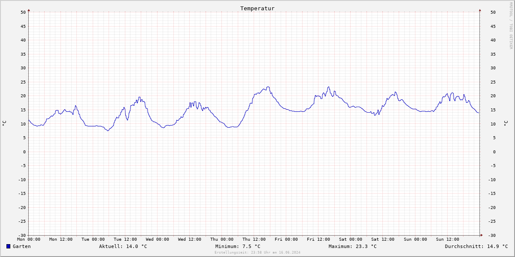Click the Sat 00:00 axis label
The height and width of the screenshot is (257, 515).
(351, 239)
